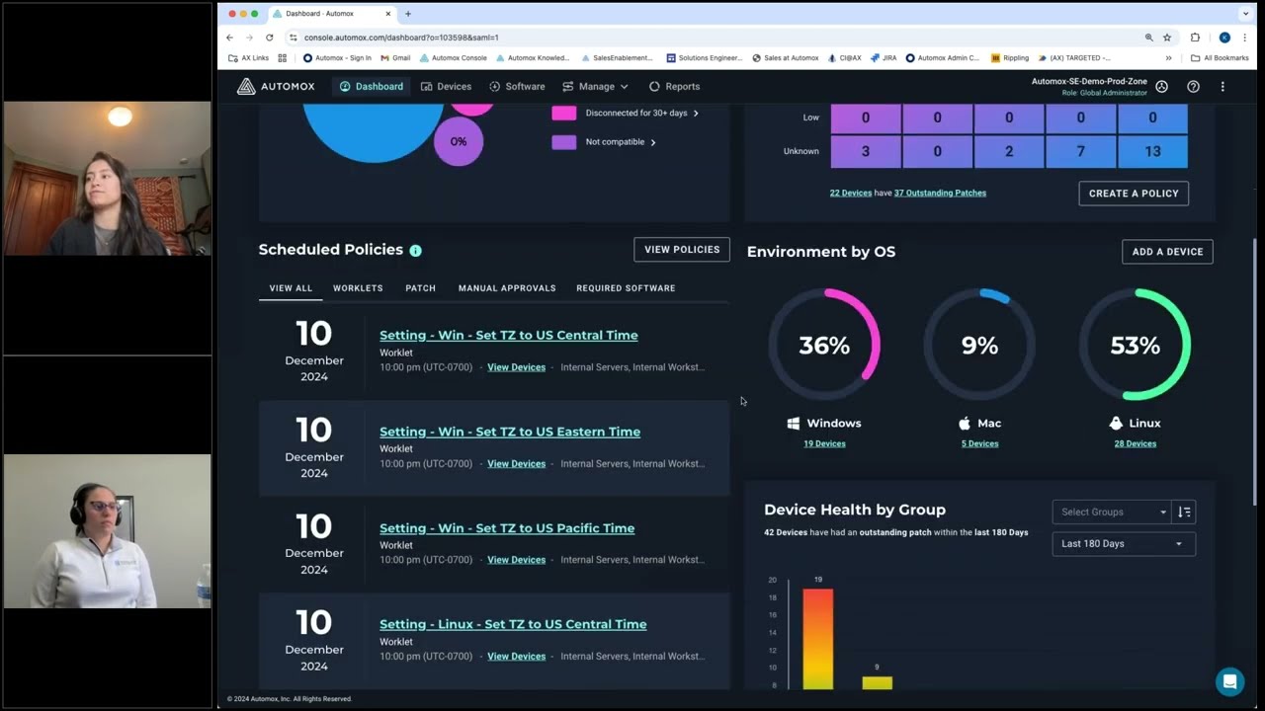Screen dimensions: 1265x711
Task: Open Set TZ to US Eastern Time policy
Action: pyautogui.click(x=510, y=432)
